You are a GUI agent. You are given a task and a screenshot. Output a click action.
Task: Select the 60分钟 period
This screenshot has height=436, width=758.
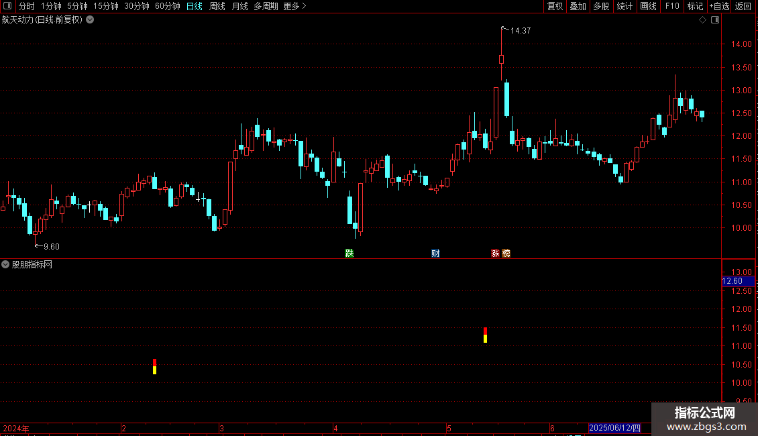(168, 6)
